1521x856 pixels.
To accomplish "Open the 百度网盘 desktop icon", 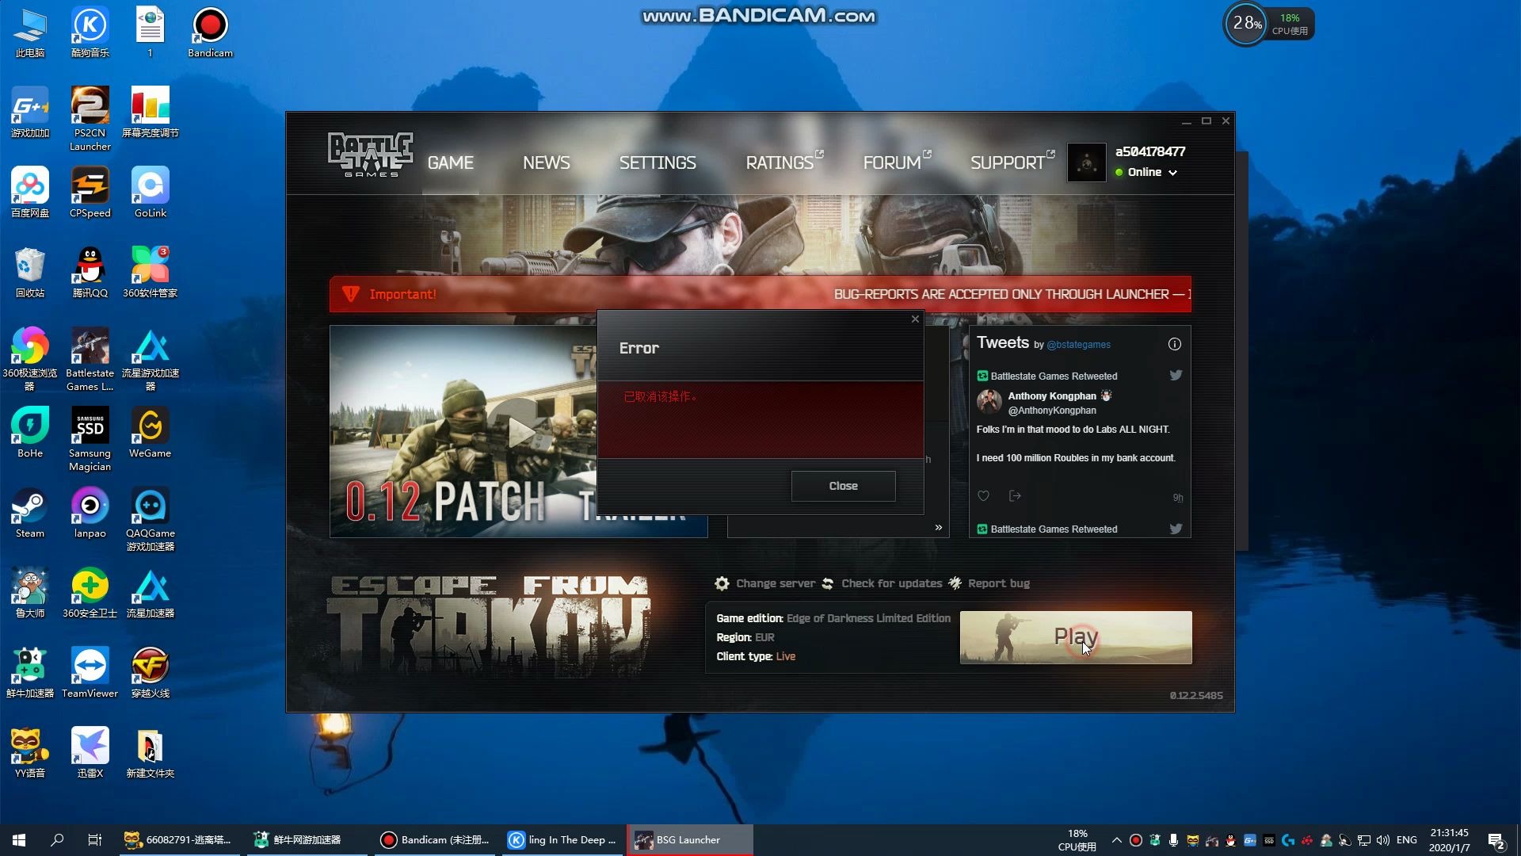I will (x=30, y=193).
